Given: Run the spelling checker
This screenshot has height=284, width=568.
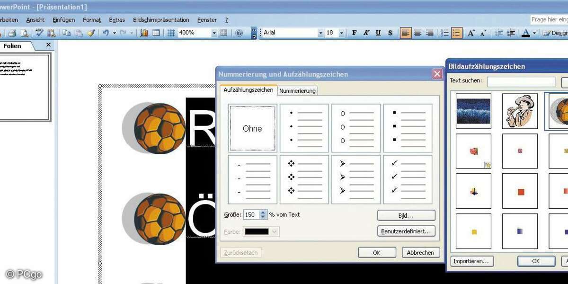Looking at the screenshot, I should click(x=40, y=33).
